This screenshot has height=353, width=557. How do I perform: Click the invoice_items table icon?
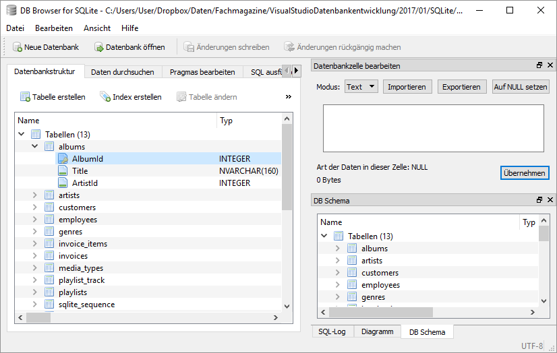(x=49, y=243)
